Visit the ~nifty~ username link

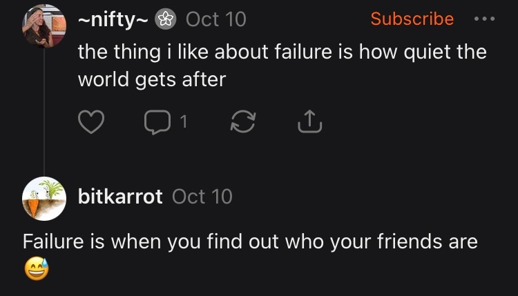click(x=112, y=19)
